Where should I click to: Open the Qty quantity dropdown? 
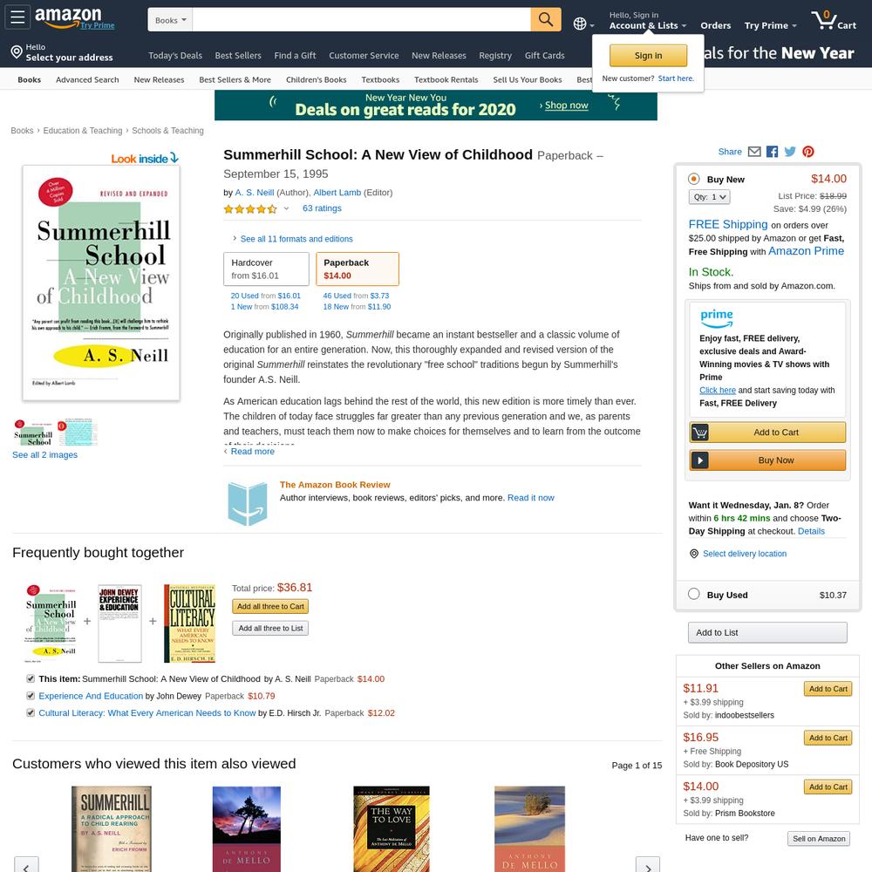pos(709,197)
